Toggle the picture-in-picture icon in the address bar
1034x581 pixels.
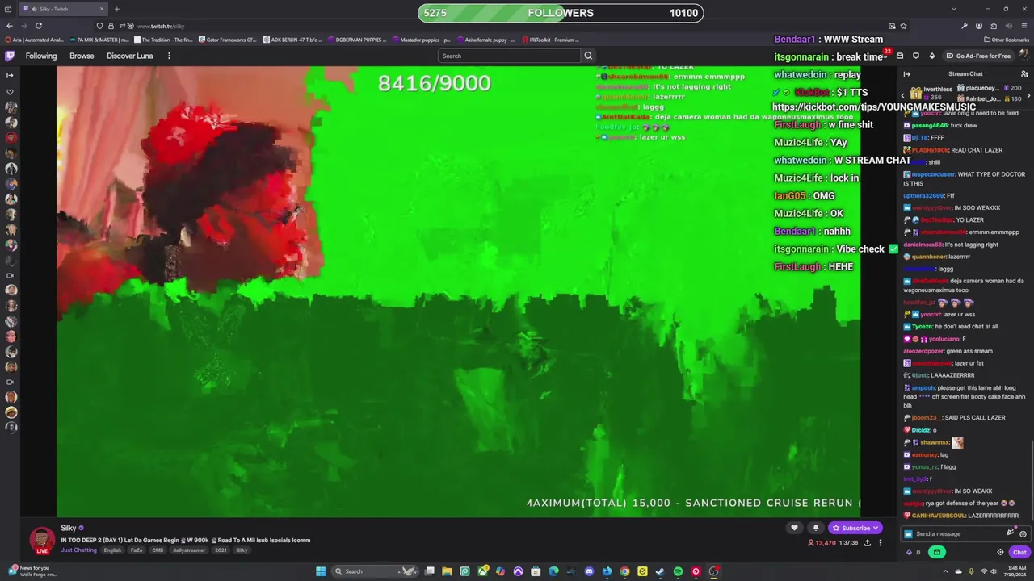tap(892, 26)
